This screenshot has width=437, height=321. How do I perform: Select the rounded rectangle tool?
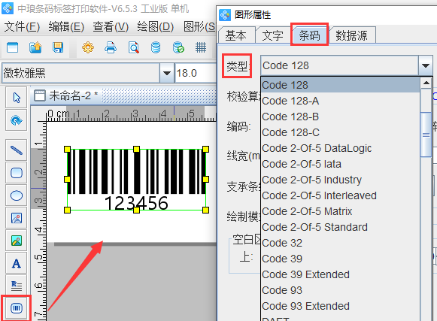point(17,173)
